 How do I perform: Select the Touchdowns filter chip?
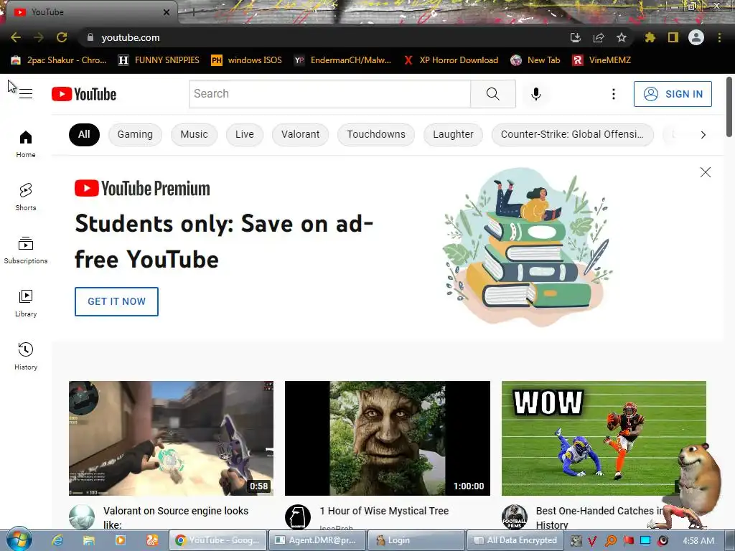tap(376, 134)
